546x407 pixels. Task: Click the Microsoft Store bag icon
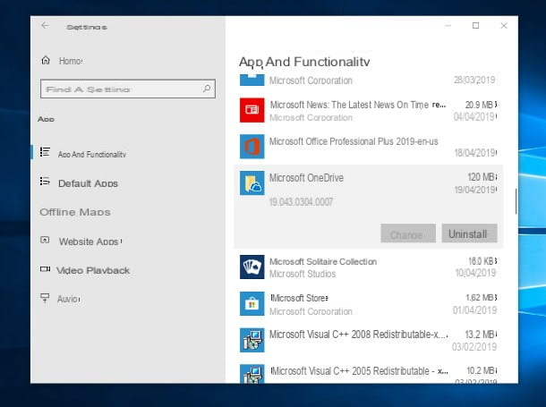click(x=252, y=304)
